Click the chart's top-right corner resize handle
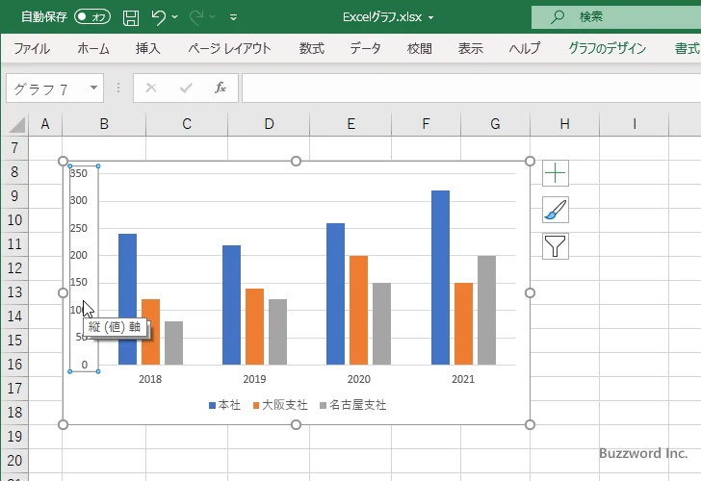 (530, 162)
